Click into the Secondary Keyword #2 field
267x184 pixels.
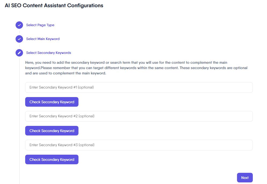(139, 116)
